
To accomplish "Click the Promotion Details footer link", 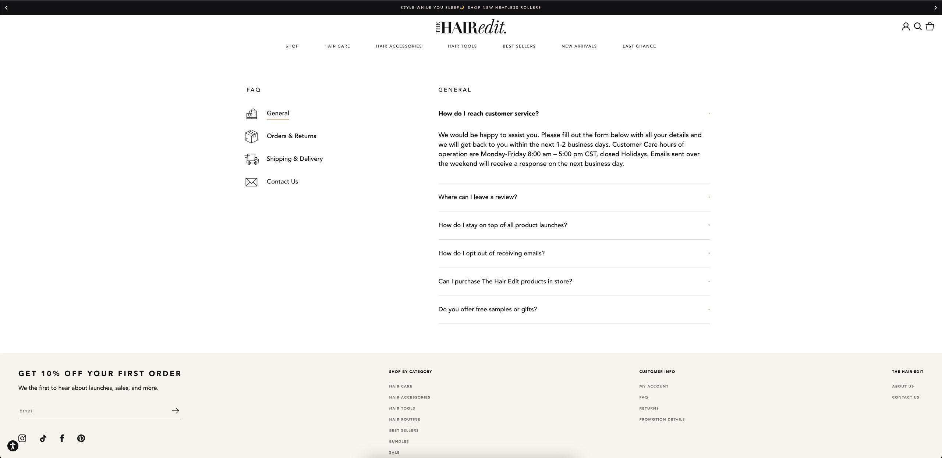I will pyautogui.click(x=662, y=419).
